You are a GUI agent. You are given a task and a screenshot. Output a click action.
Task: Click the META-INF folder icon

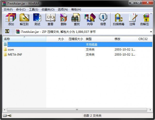[x=5, y=54]
